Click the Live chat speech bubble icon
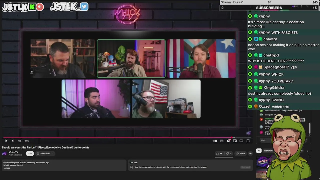The width and height of the screenshot is (320, 180). pos(131,167)
